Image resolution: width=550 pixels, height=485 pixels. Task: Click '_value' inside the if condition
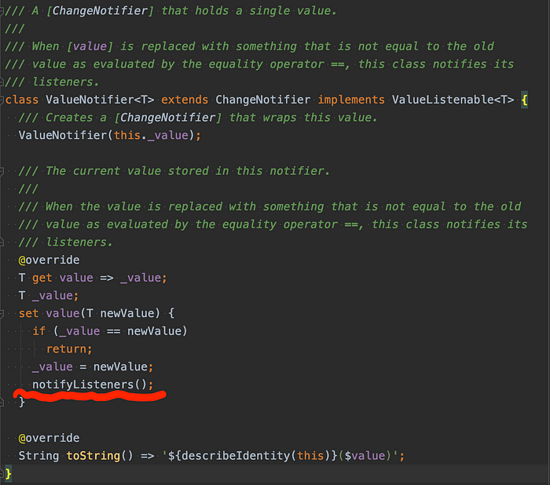coord(79,332)
